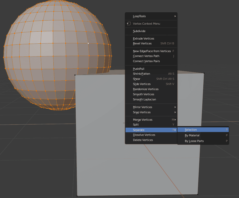This screenshot has width=239, height=198.
Task: Choose Smooth Vertices
Action: tap(143, 94)
